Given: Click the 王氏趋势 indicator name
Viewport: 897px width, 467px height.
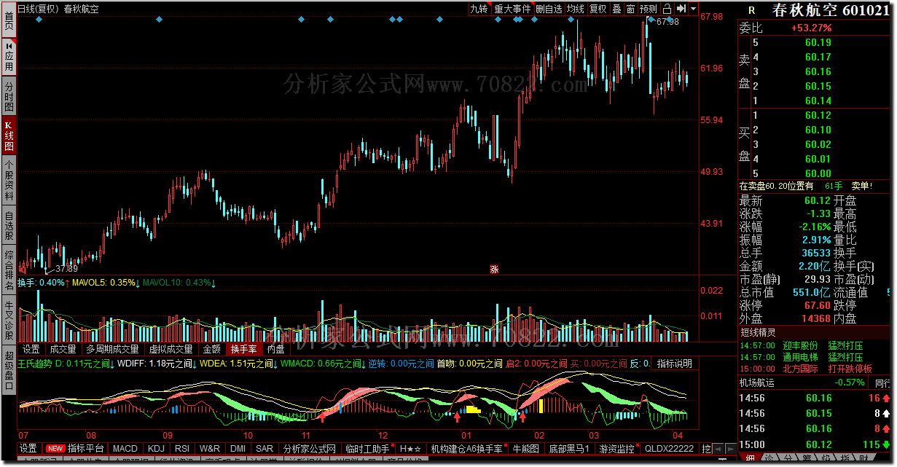Looking at the screenshot, I should coord(35,364).
